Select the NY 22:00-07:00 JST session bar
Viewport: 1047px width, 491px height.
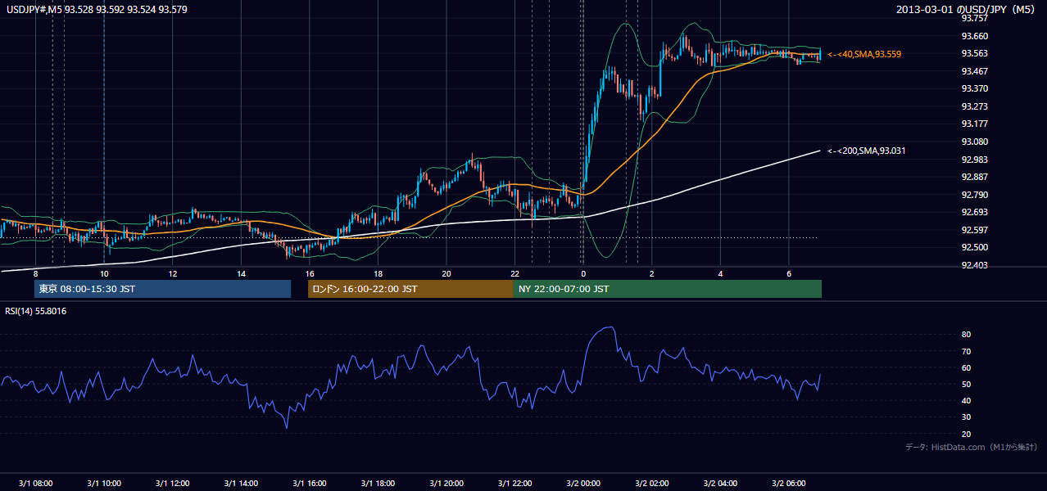[668, 289]
